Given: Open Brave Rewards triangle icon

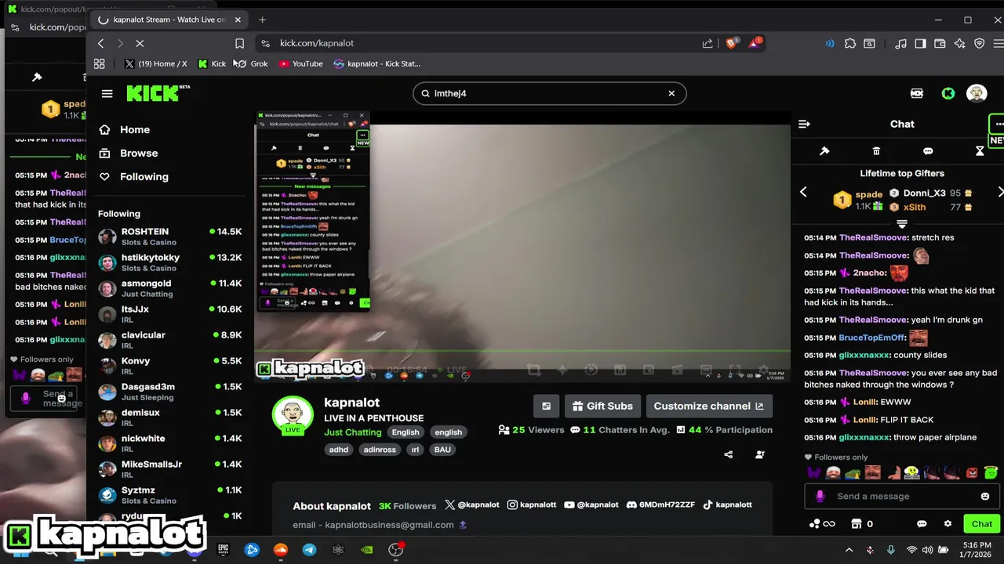Looking at the screenshot, I should [754, 43].
